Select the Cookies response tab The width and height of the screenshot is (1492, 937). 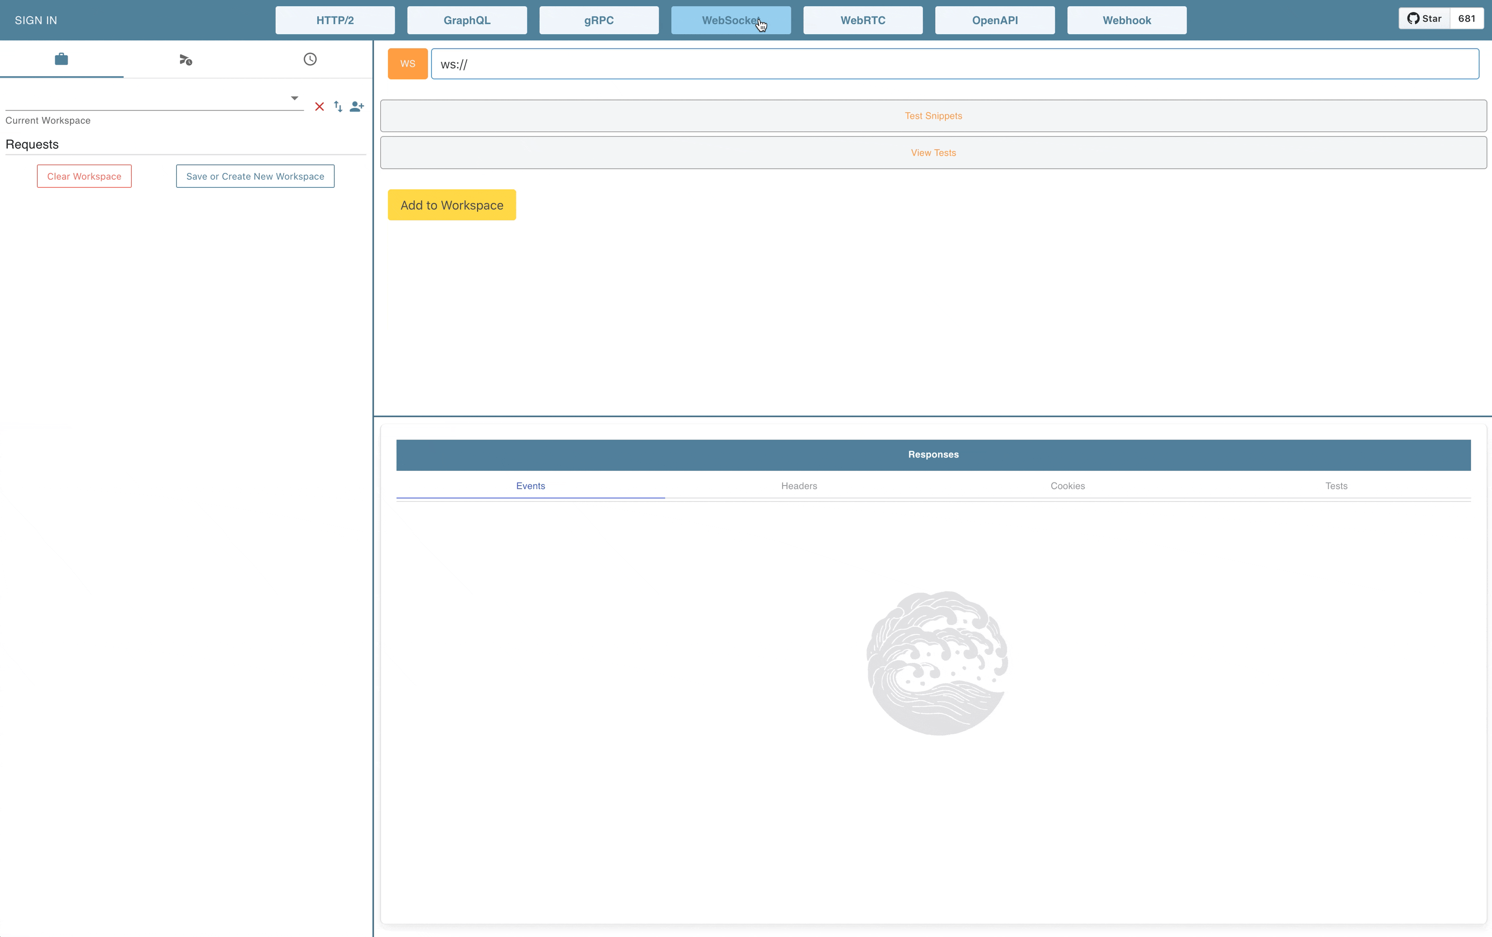1067,486
